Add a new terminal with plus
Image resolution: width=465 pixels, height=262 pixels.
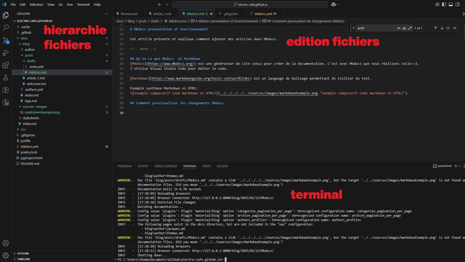coord(456,166)
